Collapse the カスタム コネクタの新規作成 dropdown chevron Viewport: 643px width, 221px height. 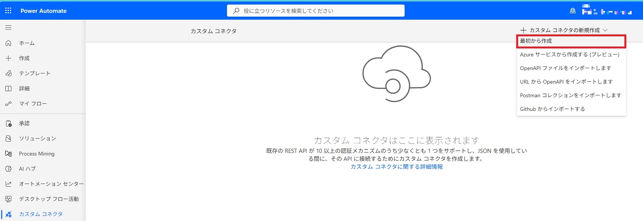[605, 30]
